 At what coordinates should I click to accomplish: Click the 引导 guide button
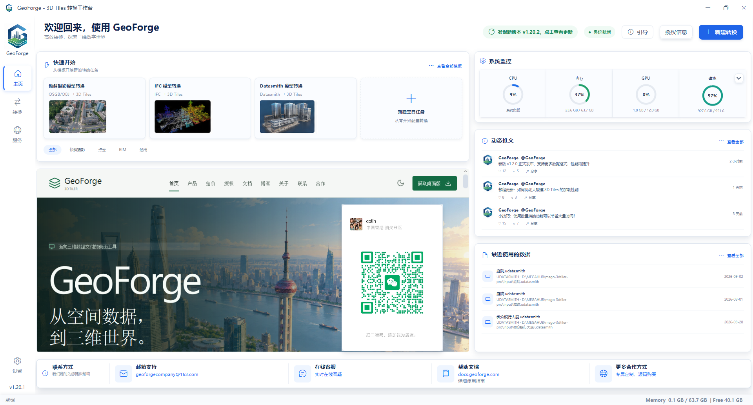[x=637, y=32]
